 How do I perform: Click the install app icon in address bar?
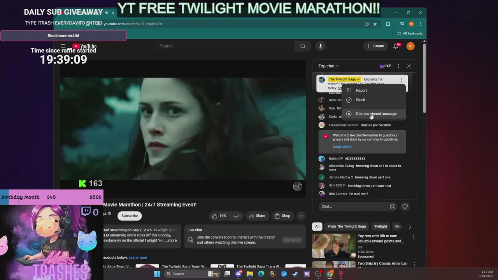pos(366,24)
